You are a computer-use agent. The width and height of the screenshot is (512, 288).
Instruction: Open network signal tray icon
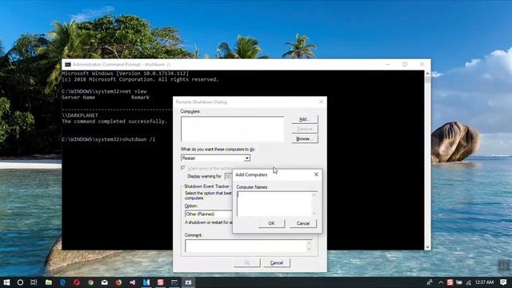(469, 282)
